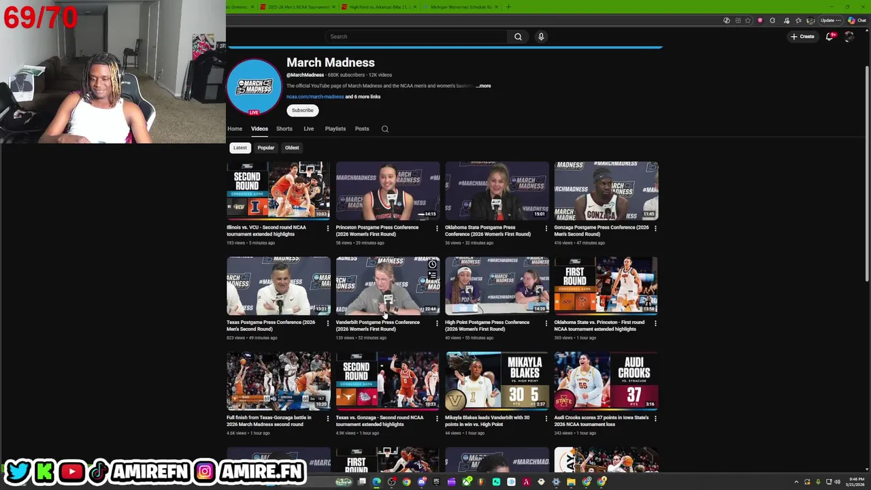Play Oklahoma State vs. Princeton First Round thumbnail
The image size is (871, 490).
click(606, 286)
